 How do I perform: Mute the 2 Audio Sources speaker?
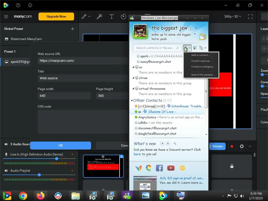6,144
